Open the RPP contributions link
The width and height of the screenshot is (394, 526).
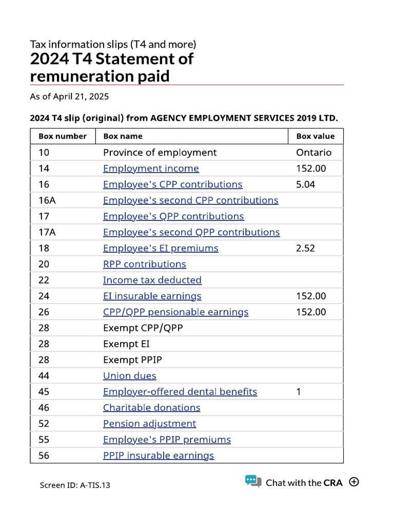click(144, 264)
